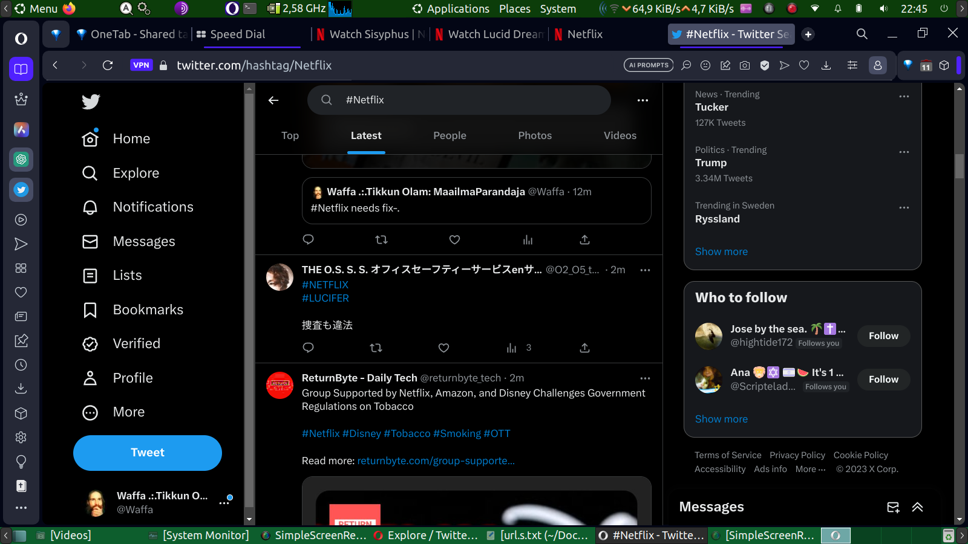Click the #Netflix search input field
This screenshot has width=968, height=544.
[x=459, y=100]
